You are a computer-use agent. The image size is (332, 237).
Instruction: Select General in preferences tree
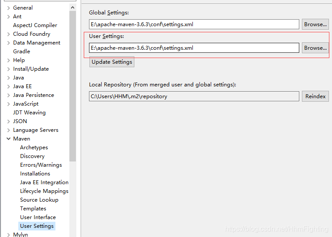(x=23, y=7)
